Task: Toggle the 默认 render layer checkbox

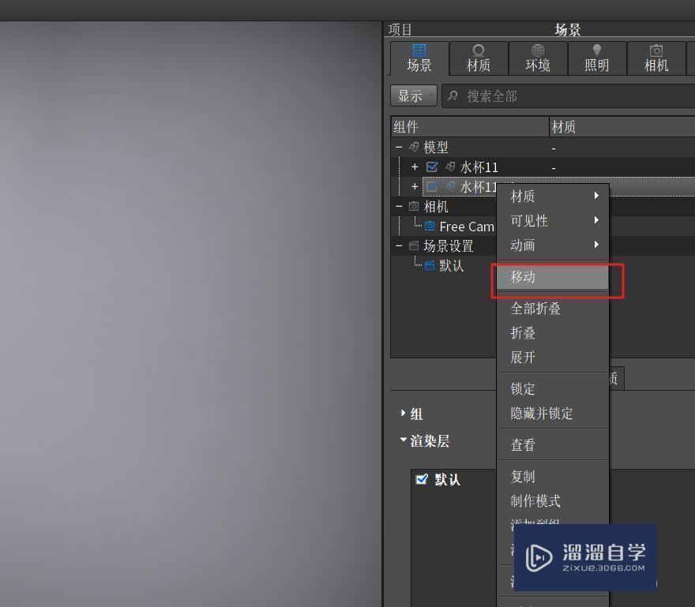Action: point(422,479)
